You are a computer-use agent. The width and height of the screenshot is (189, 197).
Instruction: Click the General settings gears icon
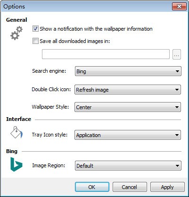tap(16, 33)
